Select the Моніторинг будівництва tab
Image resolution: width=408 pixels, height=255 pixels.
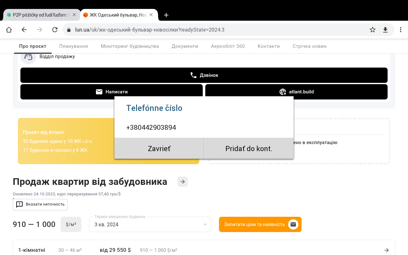130,46
